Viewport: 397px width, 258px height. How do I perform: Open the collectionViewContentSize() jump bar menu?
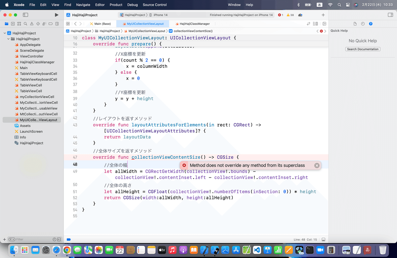pyautogui.click(x=191, y=31)
